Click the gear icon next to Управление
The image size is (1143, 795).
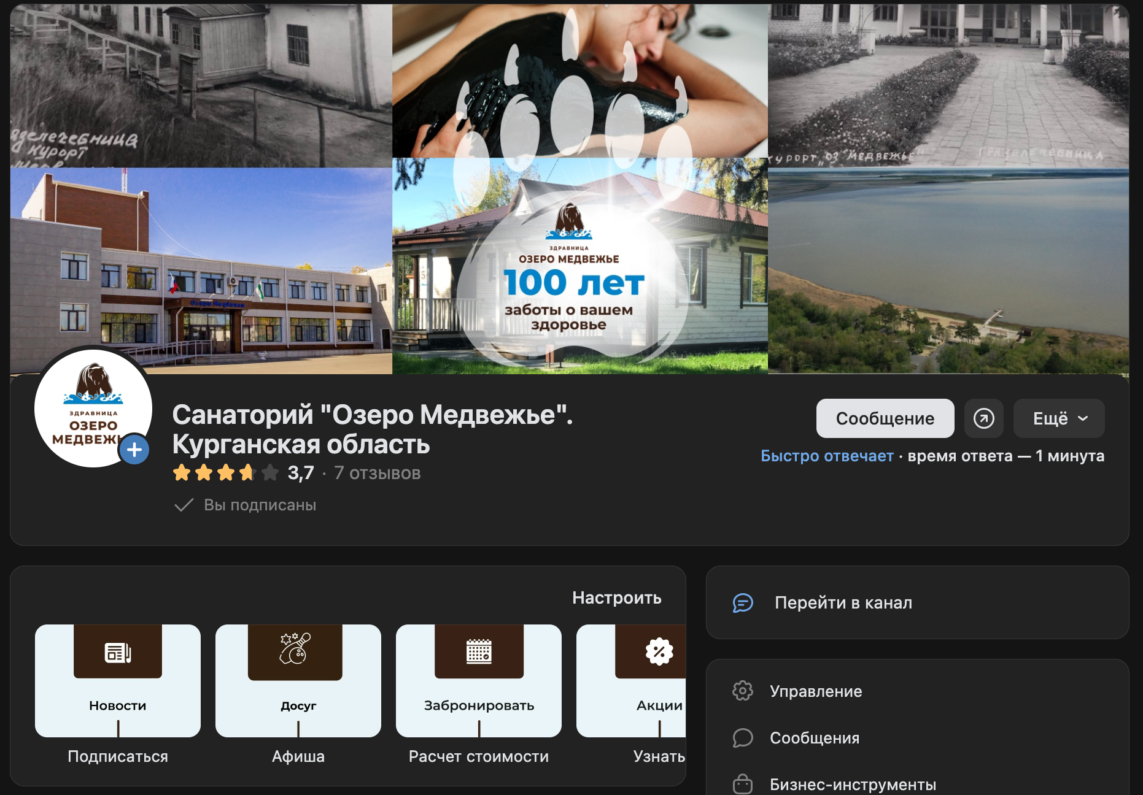click(743, 691)
